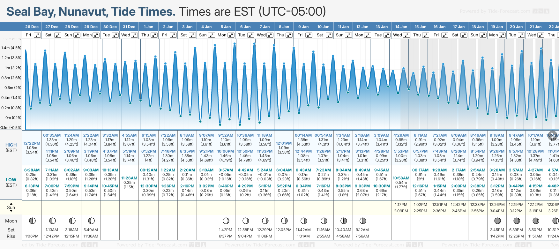Expand the Fri 26 Dec day view
The height and width of the screenshot is (249, 559).
(37, 35)
